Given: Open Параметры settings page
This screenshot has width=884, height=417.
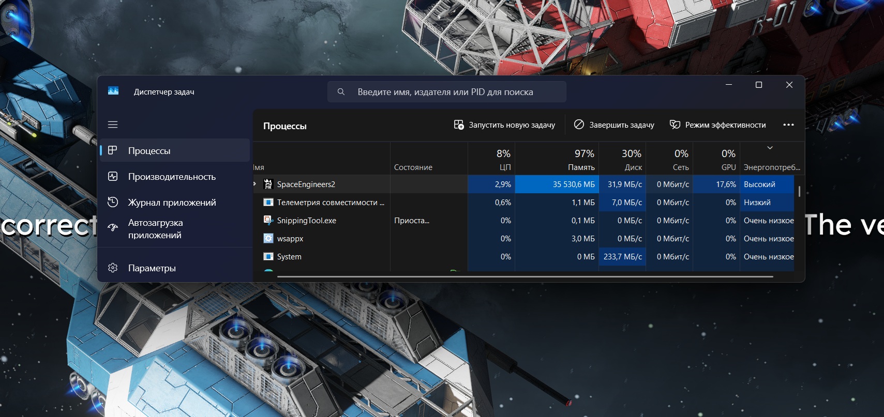Looking at the screenshot, I should 152,268.
